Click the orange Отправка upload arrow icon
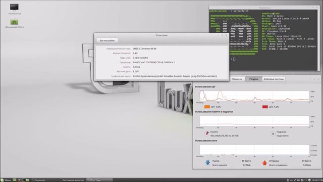Image resolution: width=323 pixels, height=182 pixels. coord(264,163)
